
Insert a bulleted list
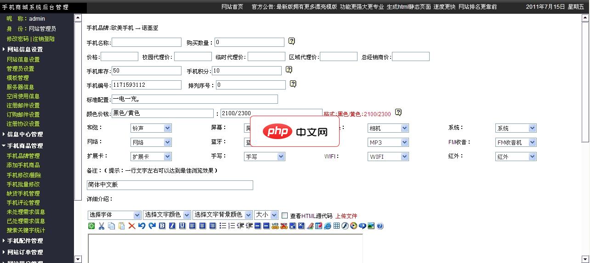click(x=223, y=226)
